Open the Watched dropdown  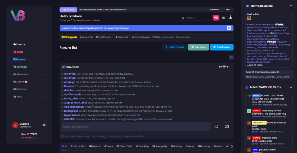(123, 37)
